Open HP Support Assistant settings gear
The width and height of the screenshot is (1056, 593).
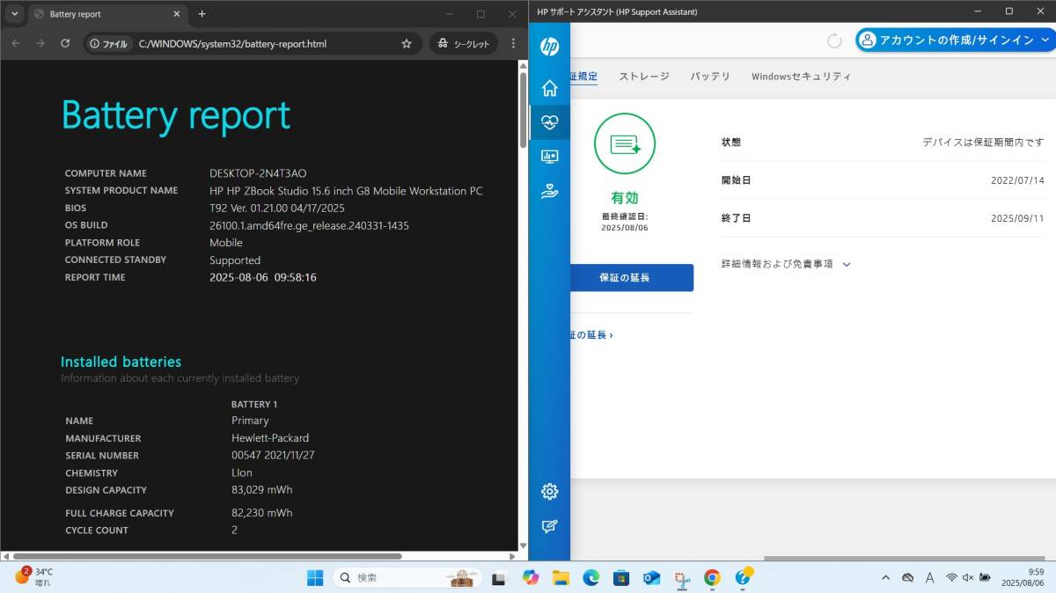549,491
